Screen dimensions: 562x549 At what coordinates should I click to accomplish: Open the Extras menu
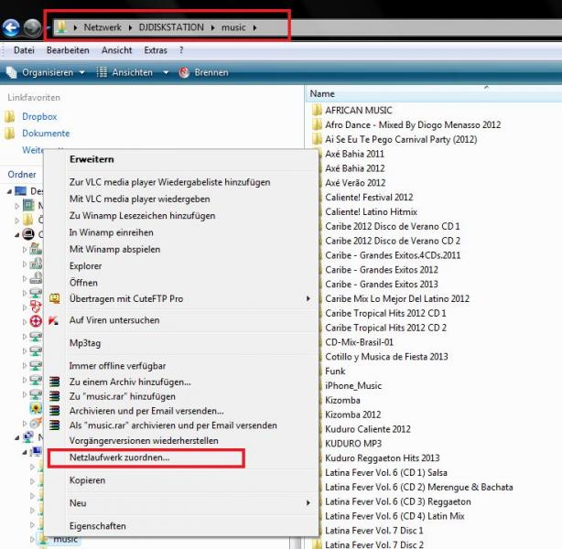[x=156, y=50]
